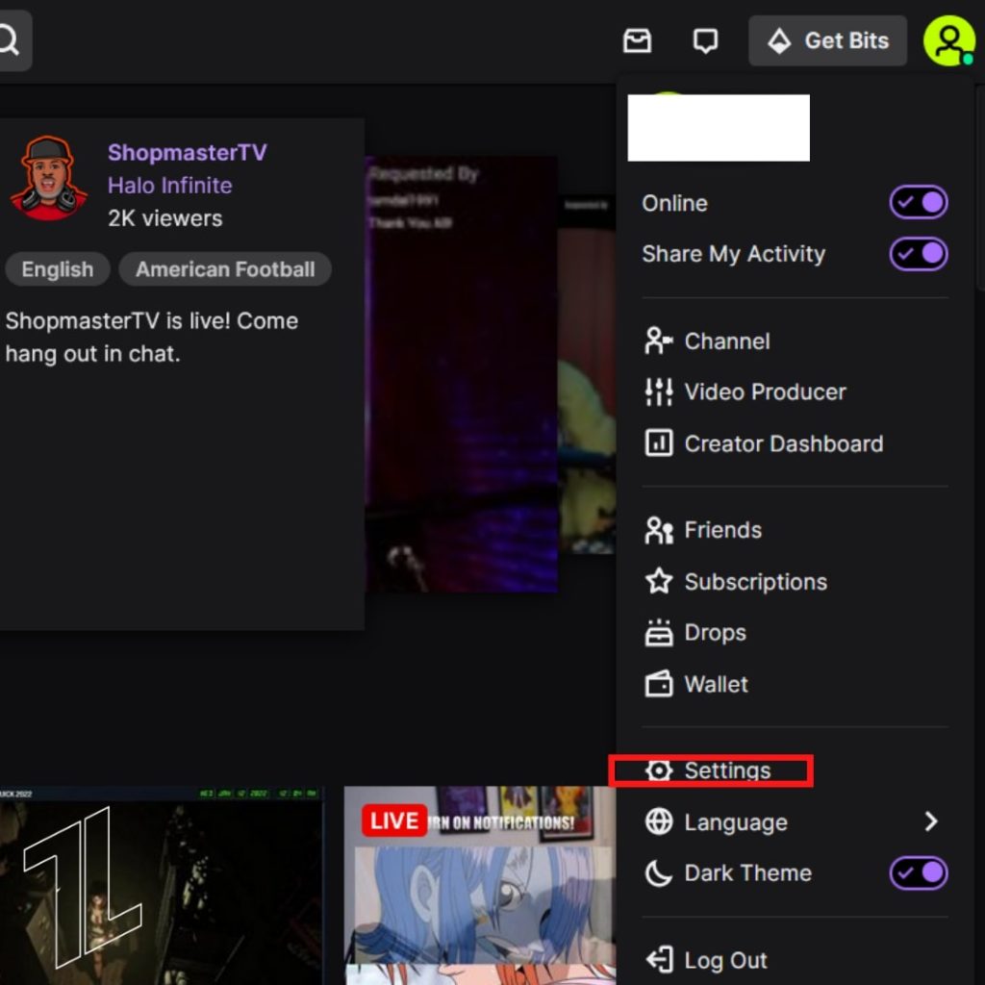Click the Drops gift box icon
The width and height of the screenshot is (985, 985).
tap(658, 633)
